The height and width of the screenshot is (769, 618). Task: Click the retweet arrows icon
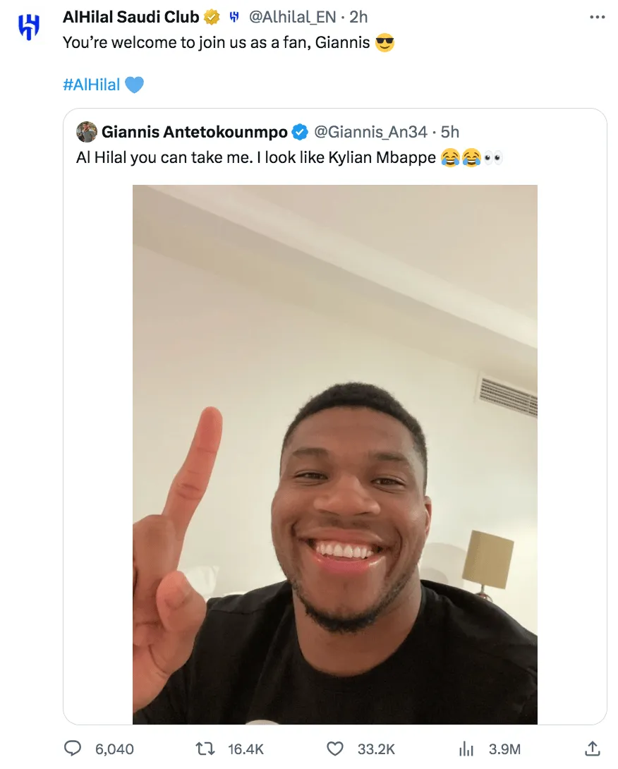coord(205,749)
